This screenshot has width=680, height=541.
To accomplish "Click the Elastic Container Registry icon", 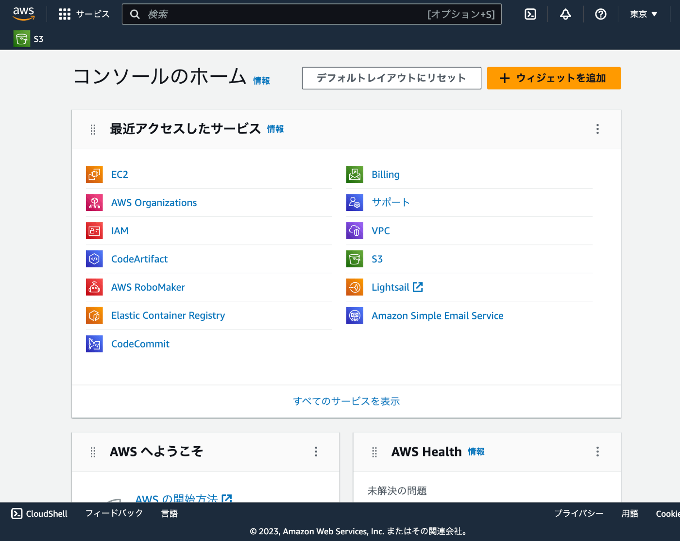I will coord(94,315).
